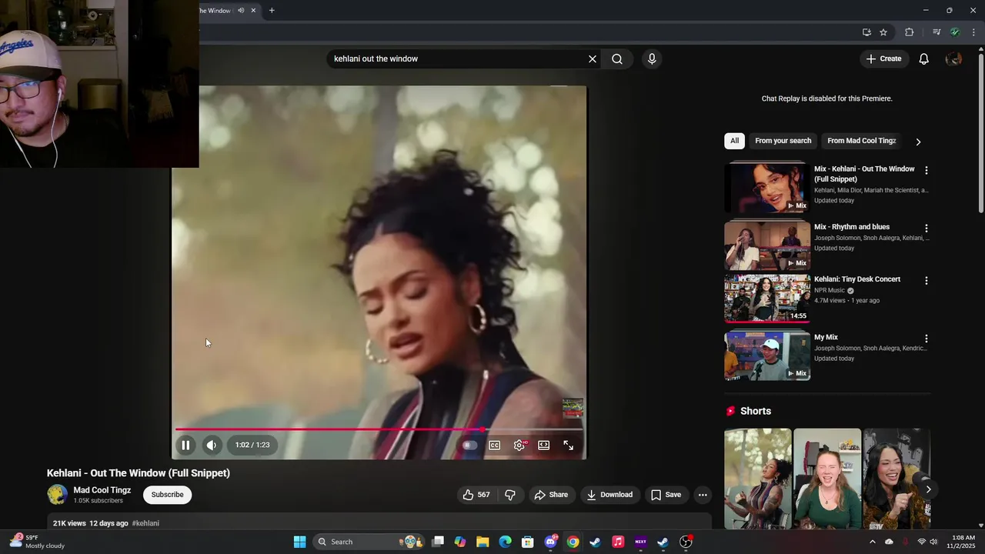Open the My Mix playlist title
Image resolution: width=985 pixels, height=554 pixels.
pyautogui.click(x=826, y=337)
